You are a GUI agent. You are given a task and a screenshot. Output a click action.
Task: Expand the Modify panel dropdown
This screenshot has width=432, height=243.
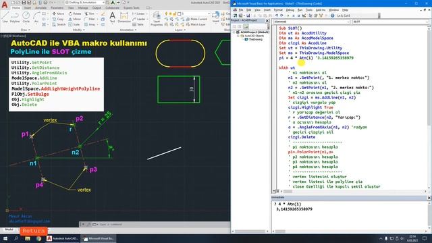click(x=78, y=30)
